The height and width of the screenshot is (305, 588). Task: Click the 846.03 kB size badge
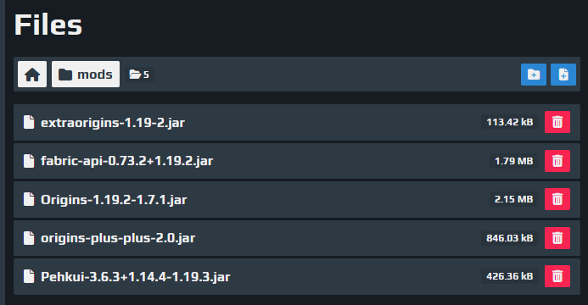pyautogui.click(x=510, y=238)
